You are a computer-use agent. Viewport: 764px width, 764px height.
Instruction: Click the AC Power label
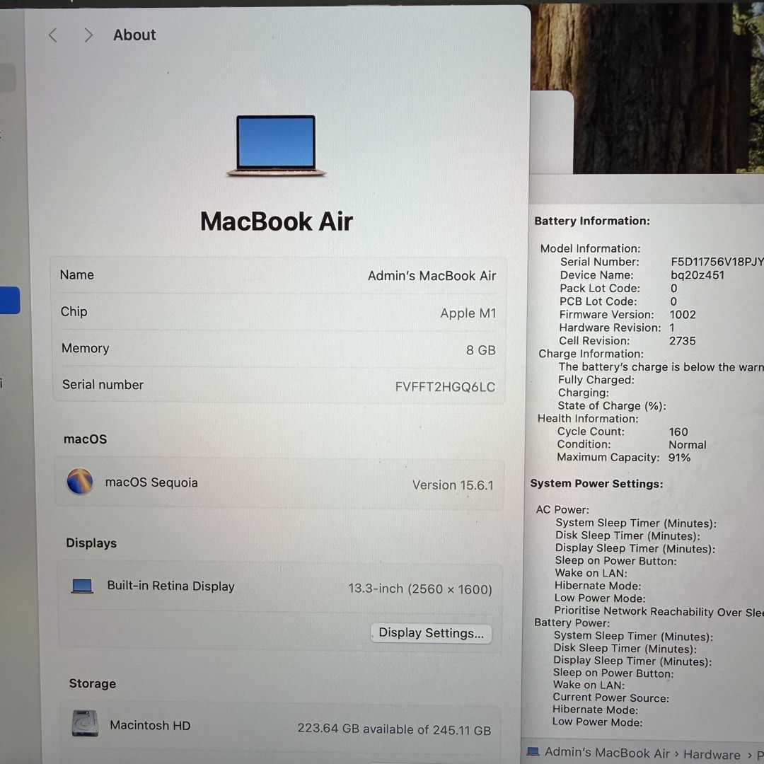pos(562,509)
